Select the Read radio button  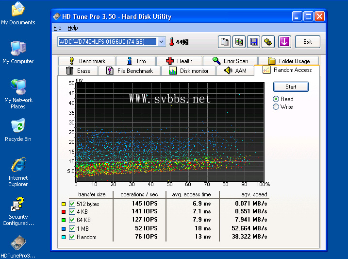tap(276, 99)
